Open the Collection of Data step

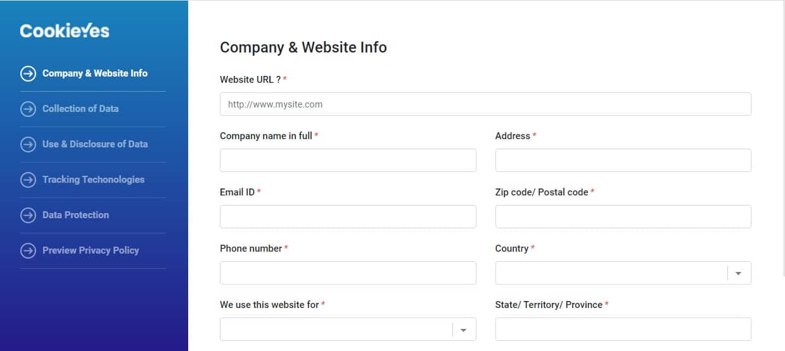tap(80, 109)
